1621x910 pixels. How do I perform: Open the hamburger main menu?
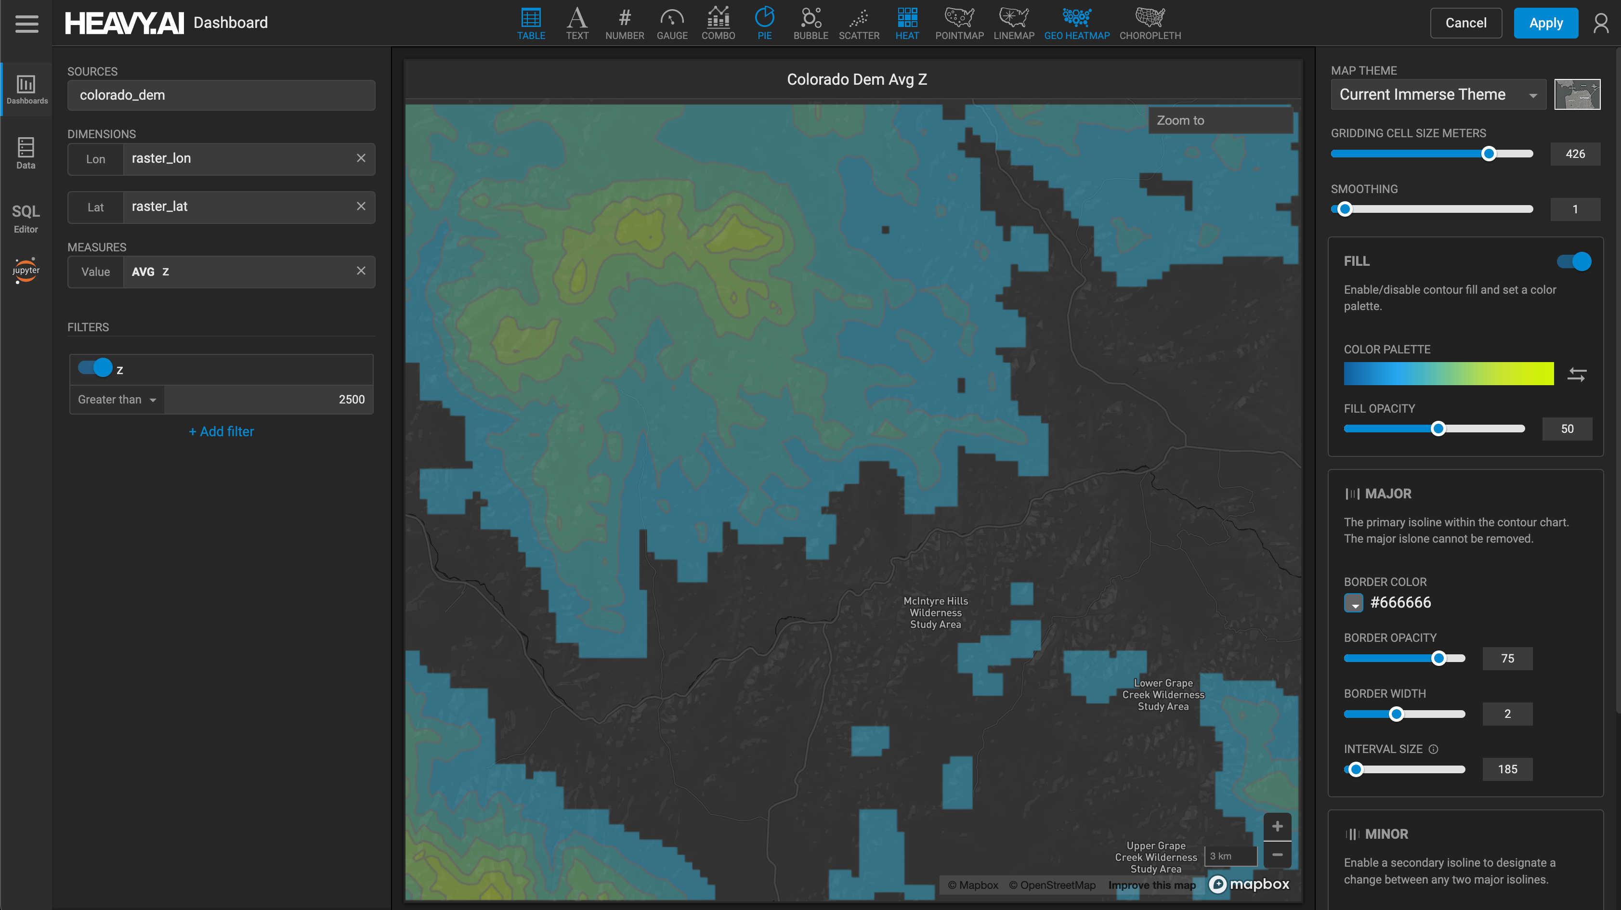(x=26, y=23)
